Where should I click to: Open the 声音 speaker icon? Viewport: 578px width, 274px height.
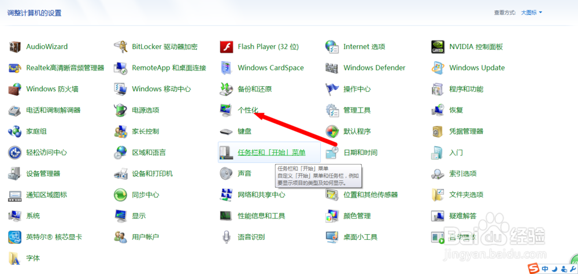[227, 173]
